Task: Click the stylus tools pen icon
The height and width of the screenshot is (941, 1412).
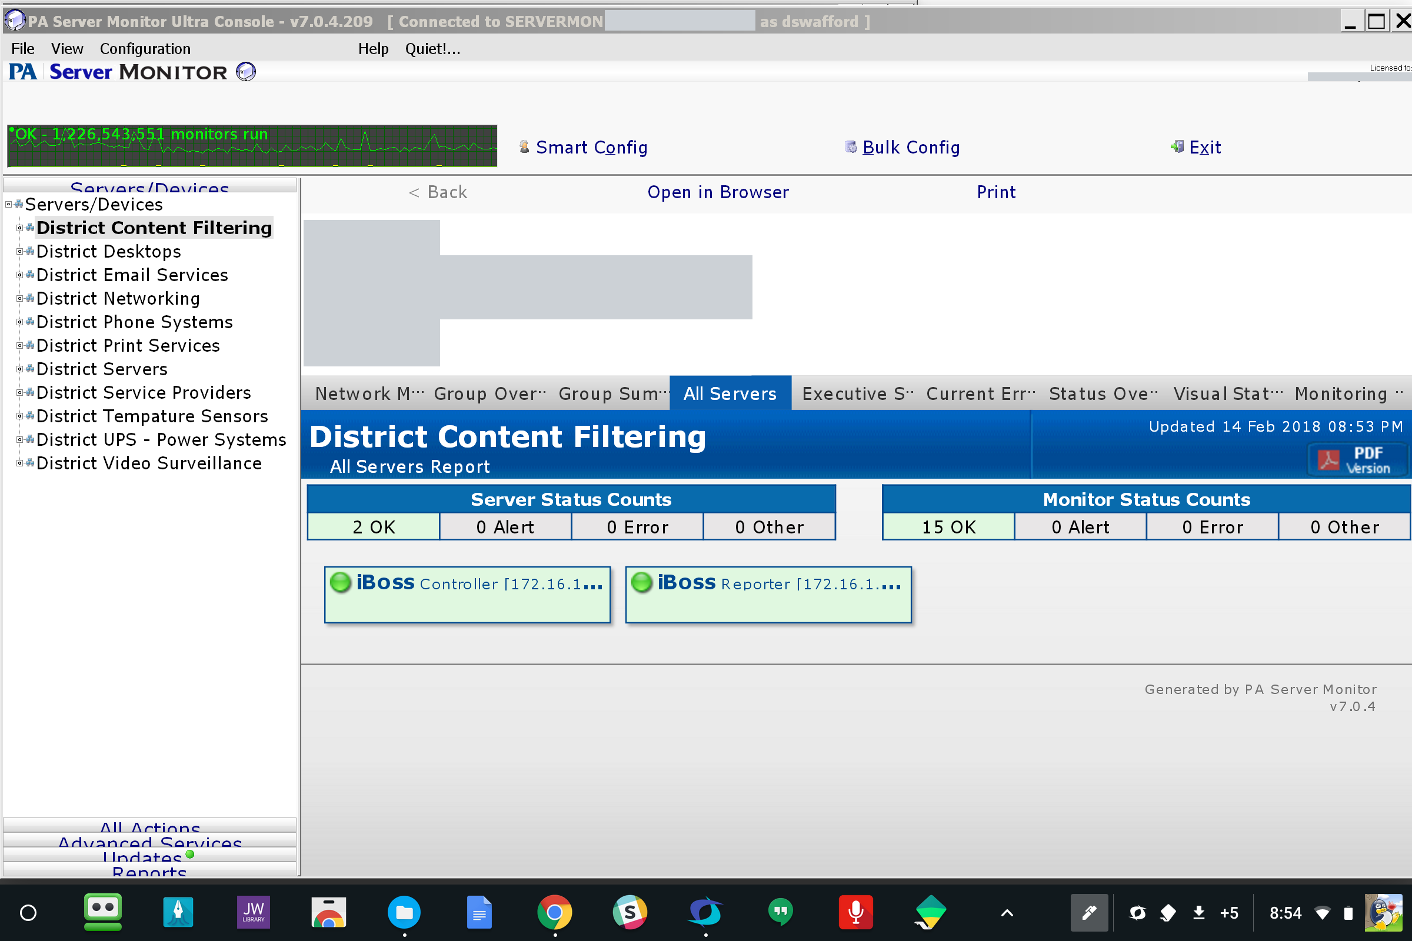Action: click(x=1089, y=913)
